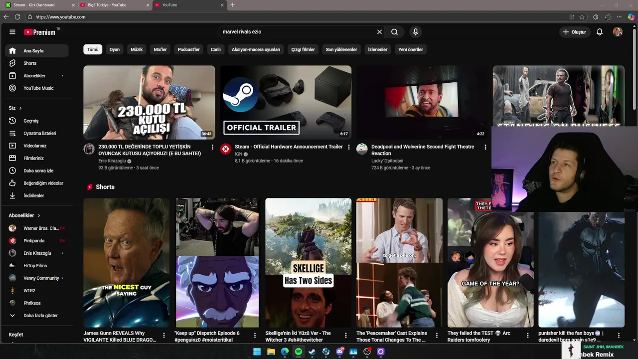Expand the Siz section chevron

(20, 108)
